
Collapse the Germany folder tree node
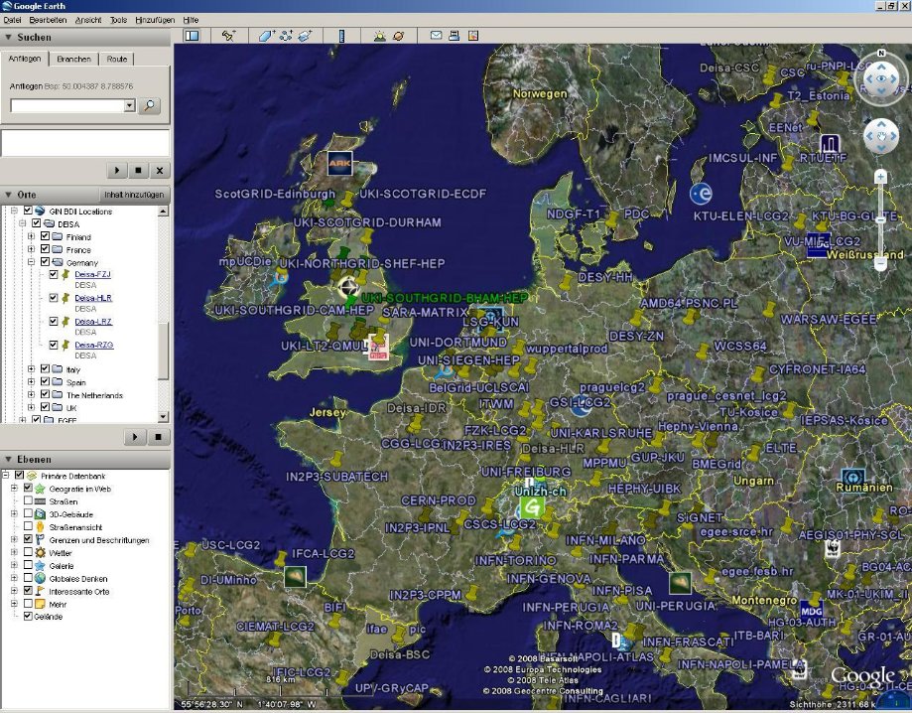point(32,262)
